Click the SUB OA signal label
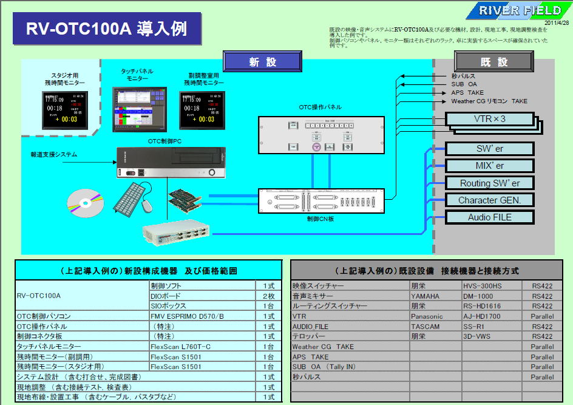Viewport: 573px width, 405px height. click(464, 84)
